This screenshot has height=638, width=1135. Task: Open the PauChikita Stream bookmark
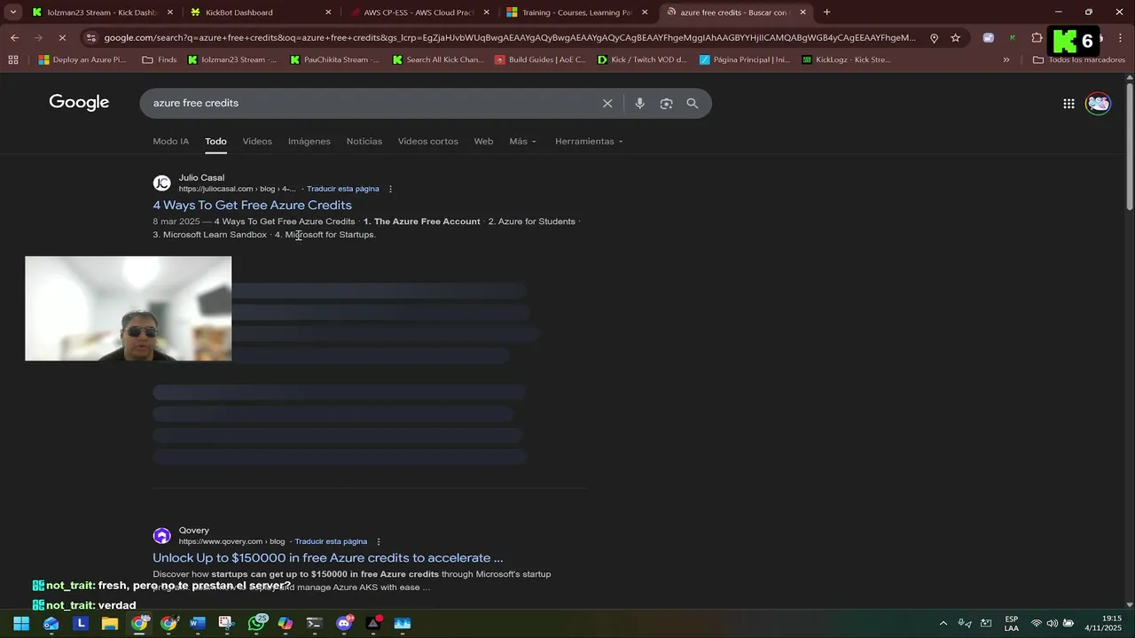click(334, 60)
